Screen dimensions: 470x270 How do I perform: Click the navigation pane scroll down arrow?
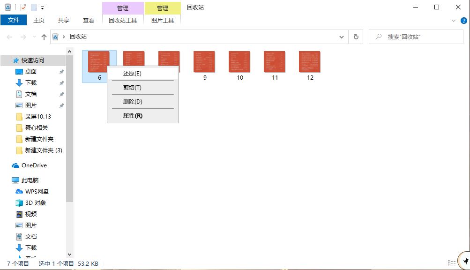(69, 255)
